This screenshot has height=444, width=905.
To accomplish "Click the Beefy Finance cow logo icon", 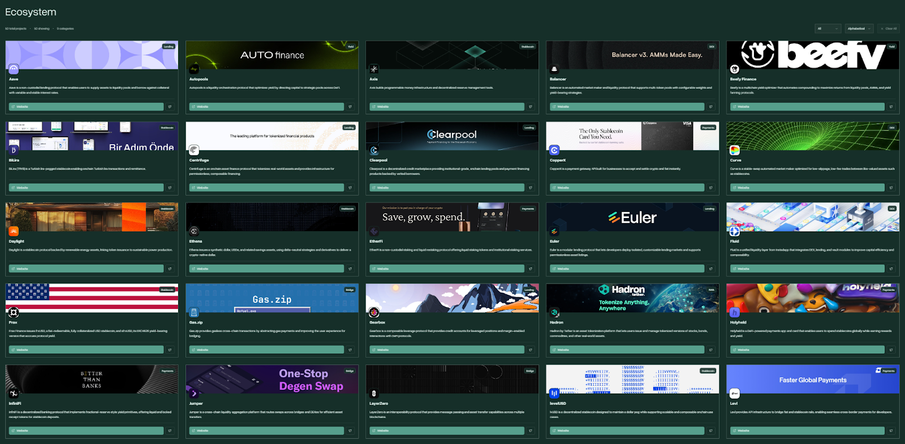I will 735,69.
